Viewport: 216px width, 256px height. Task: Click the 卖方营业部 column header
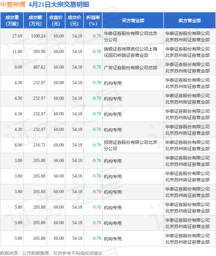[x=189, y=21]
